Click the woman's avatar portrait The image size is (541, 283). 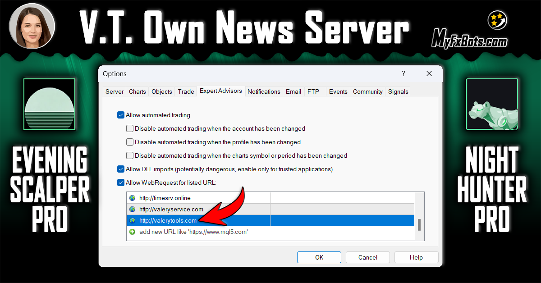pyautogui.click(x=32, y=26)
